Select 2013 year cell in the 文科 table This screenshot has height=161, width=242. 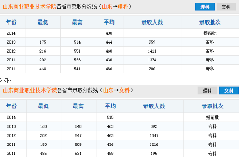(11, 126)
